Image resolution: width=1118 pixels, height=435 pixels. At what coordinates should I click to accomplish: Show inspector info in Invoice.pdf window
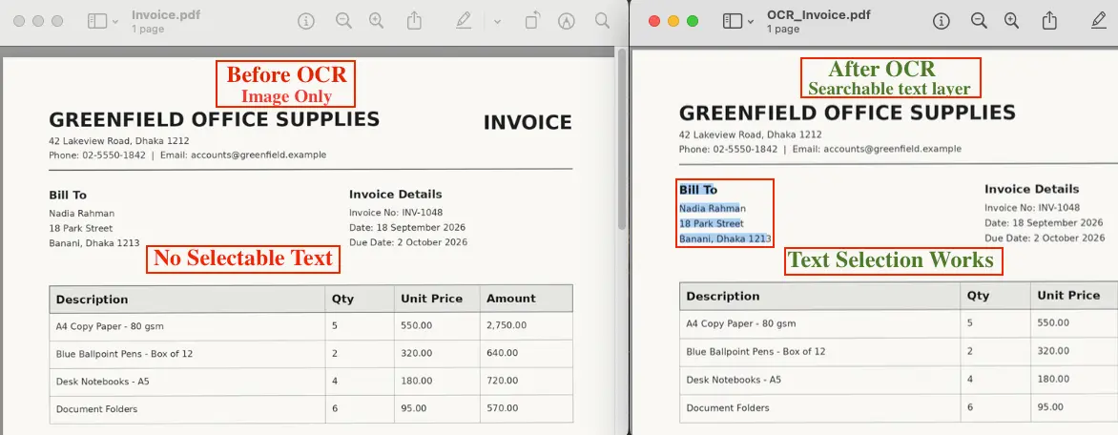coord(306,21)
